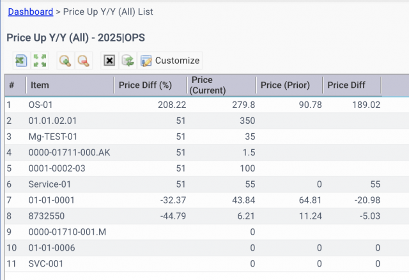This screenshot has width=409, height=280.
Task: Select the Mg-TEST-01 item cell
Action: pyautogui.click(x=52, y=136)
